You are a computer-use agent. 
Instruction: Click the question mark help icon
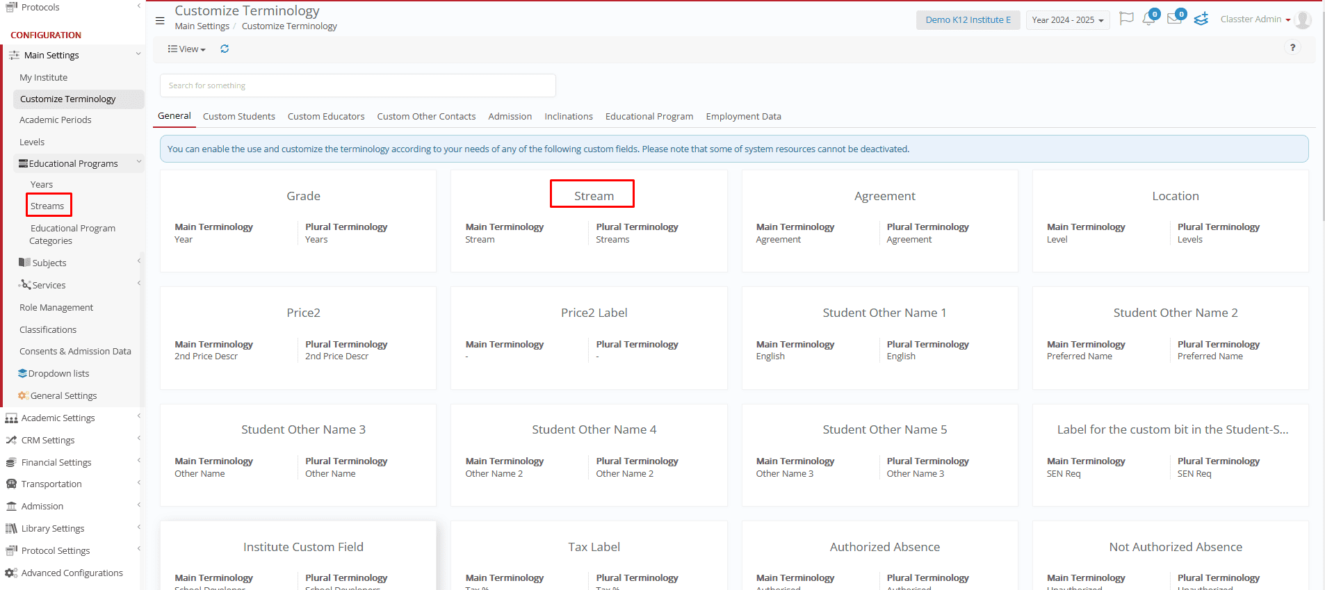1292,47
